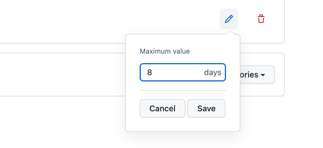Click the 'days' unit suffix in the field
The width and height of the screenshot is (323, 148).
212,72
